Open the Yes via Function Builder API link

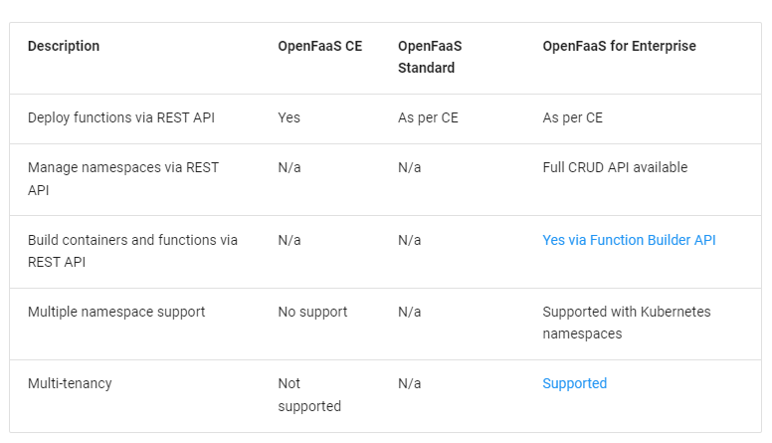point(629,240)
